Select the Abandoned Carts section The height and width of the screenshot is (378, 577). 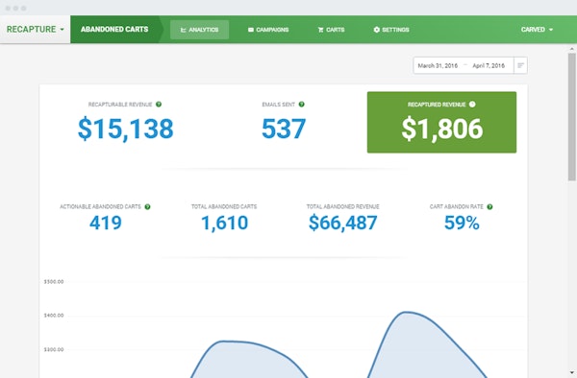tap(114, 29)
